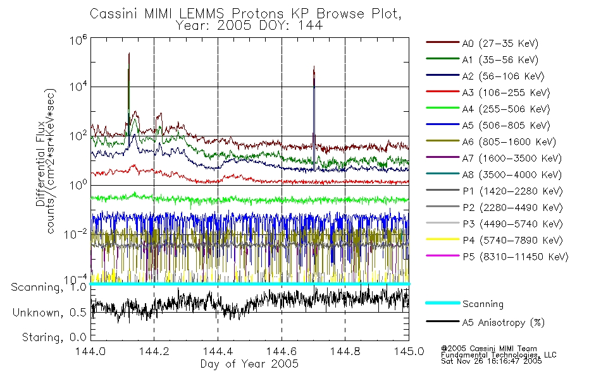Click the A5 (506-805 KeV) legend label
This screenshot has width=601, height=379.
[x=506, y=126]
